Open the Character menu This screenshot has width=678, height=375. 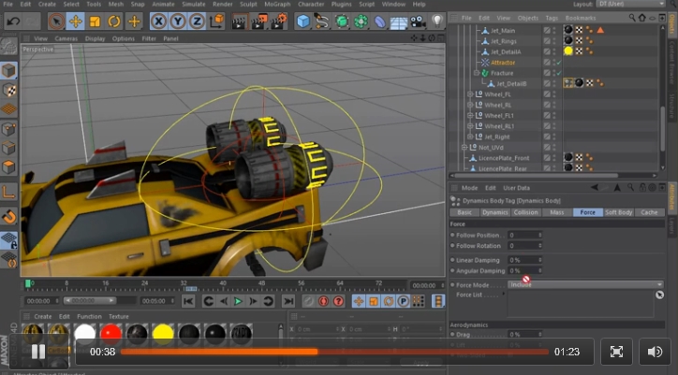311,5
